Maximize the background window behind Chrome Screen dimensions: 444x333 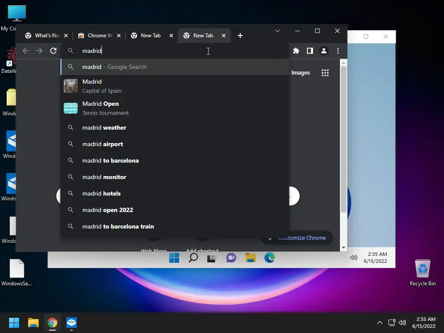(366, 36)
